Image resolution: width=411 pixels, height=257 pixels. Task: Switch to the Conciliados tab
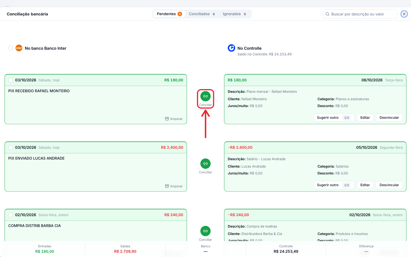(202, 14)
